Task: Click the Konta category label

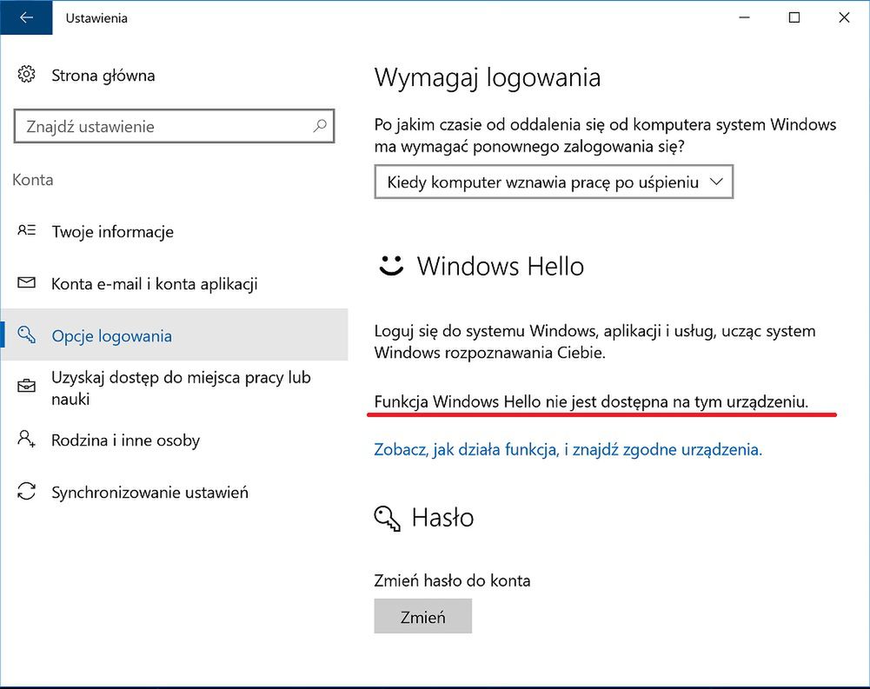Action: pyautogui.click(x=33, y=180)
